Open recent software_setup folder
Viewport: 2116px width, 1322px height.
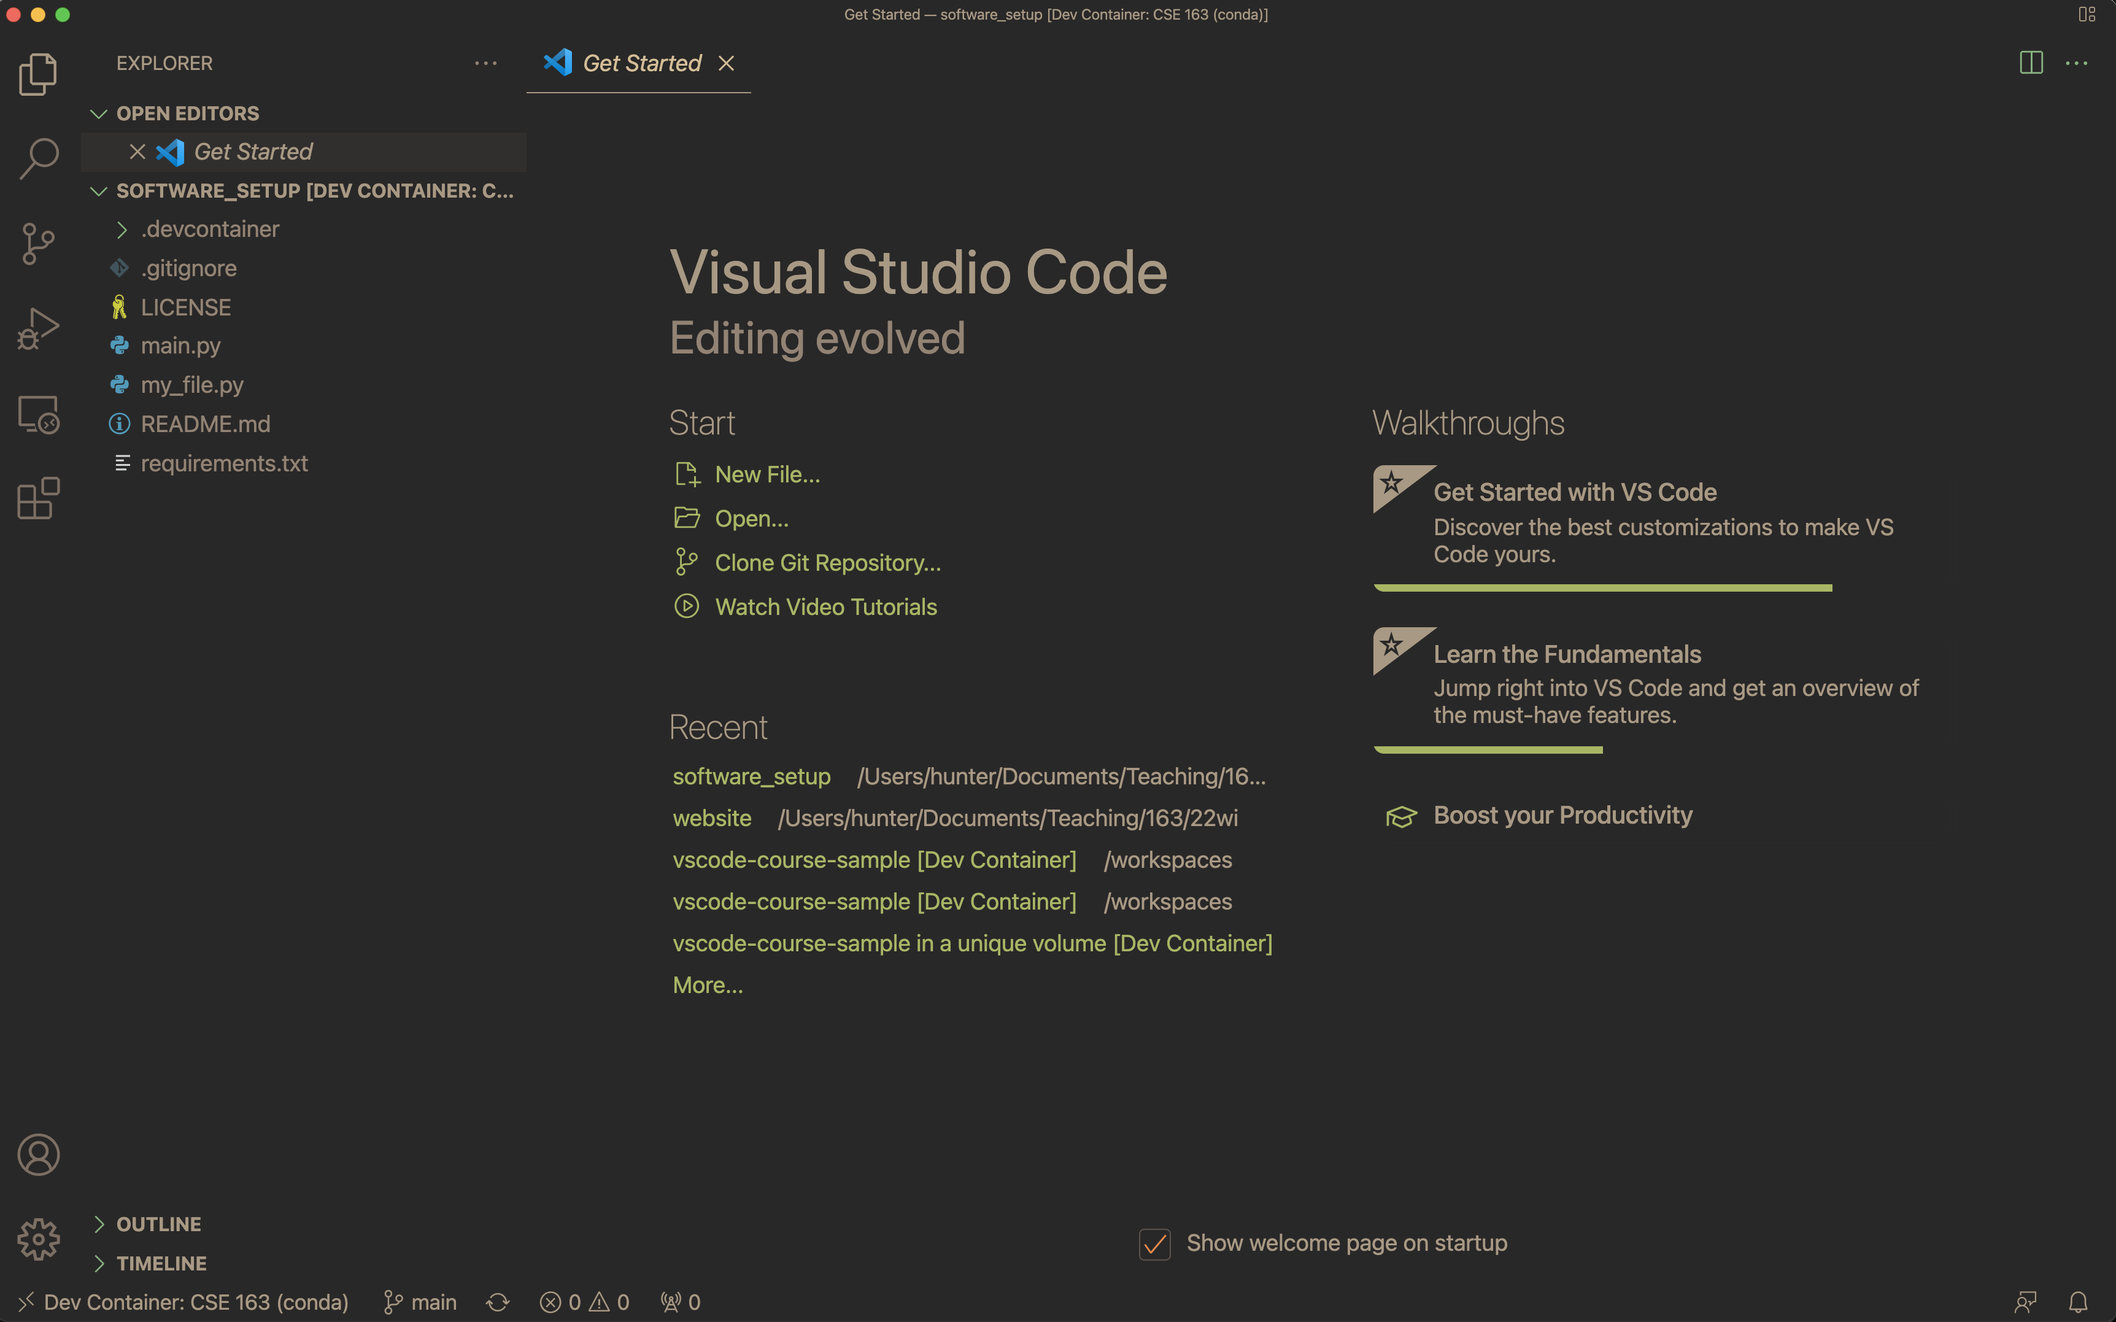click(752, 776)
